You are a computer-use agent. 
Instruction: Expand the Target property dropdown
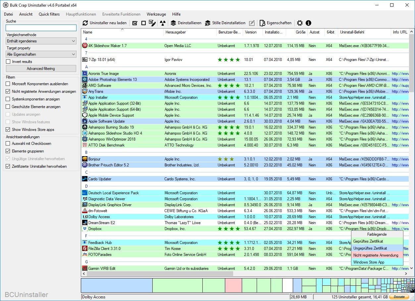tap(41, 54)
